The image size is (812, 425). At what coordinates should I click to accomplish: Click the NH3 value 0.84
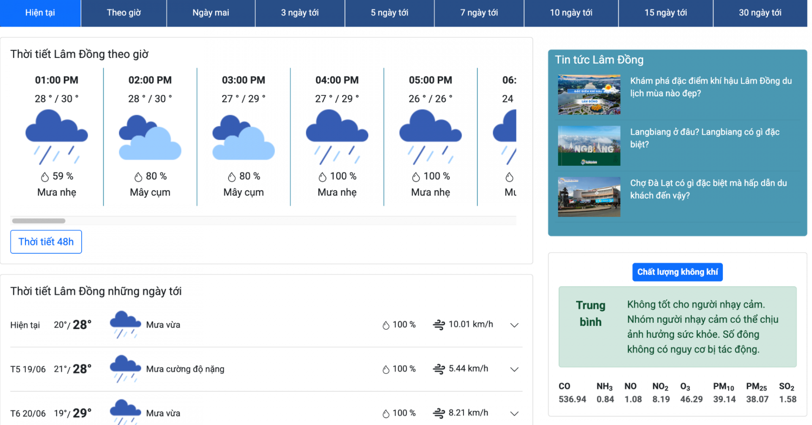605,399
